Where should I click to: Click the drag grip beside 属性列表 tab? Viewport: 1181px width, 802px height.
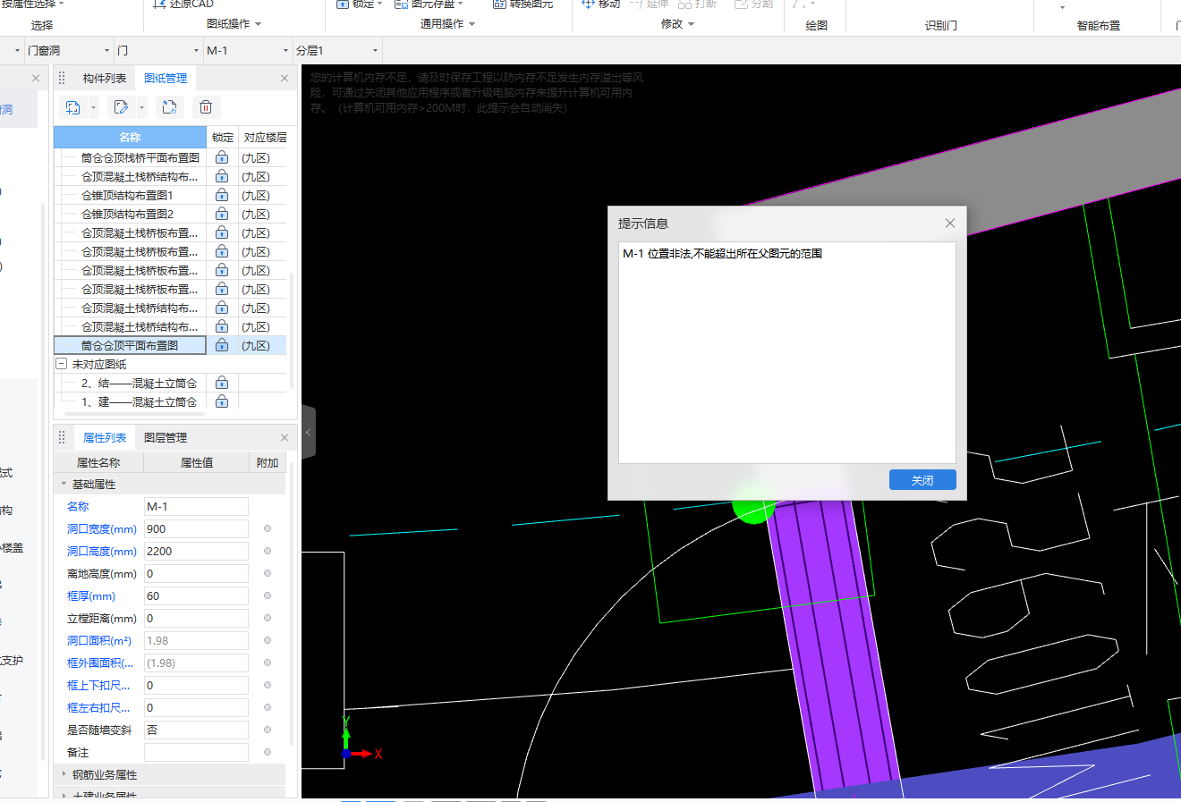coord(62,438)
